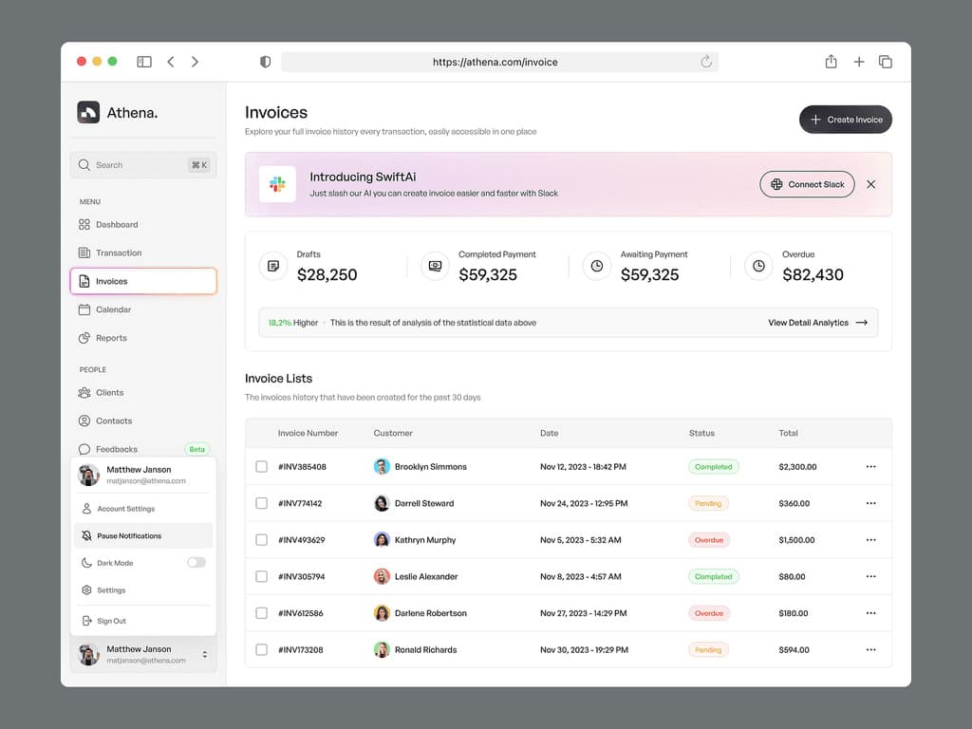Open Contacts in the sidebar
Image resolution: width=972 pixels, height=729 pixels.
click(x=143, y=421)
